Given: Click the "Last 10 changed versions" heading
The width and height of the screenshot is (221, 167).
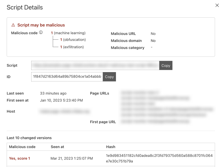Looking at the screenshot, I should (29, 138).
